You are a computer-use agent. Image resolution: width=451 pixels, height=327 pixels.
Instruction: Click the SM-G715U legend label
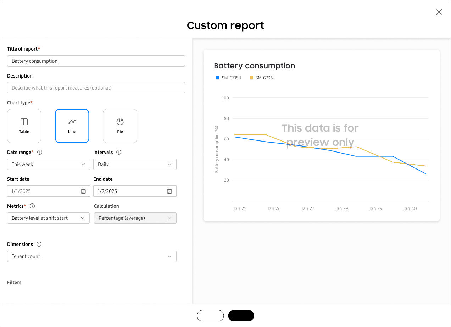click(x=232, y=78)
